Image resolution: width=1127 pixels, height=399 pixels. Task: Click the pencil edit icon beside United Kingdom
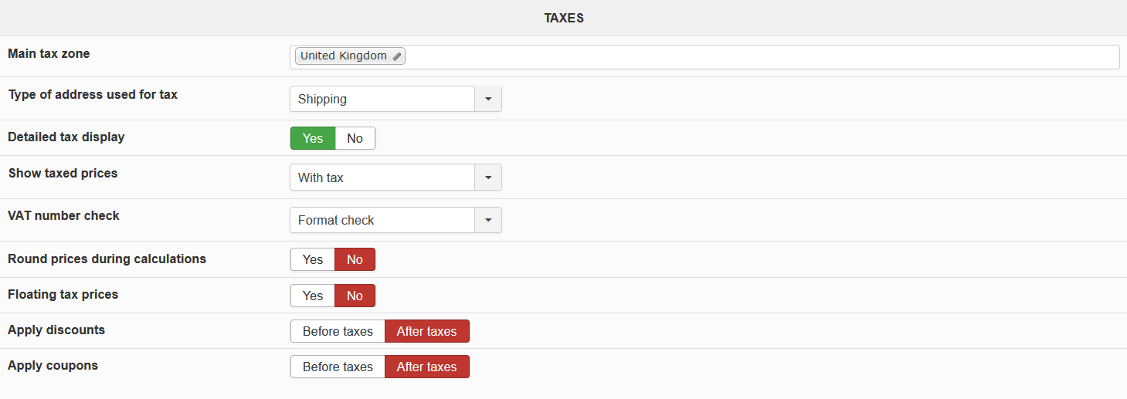396,56
